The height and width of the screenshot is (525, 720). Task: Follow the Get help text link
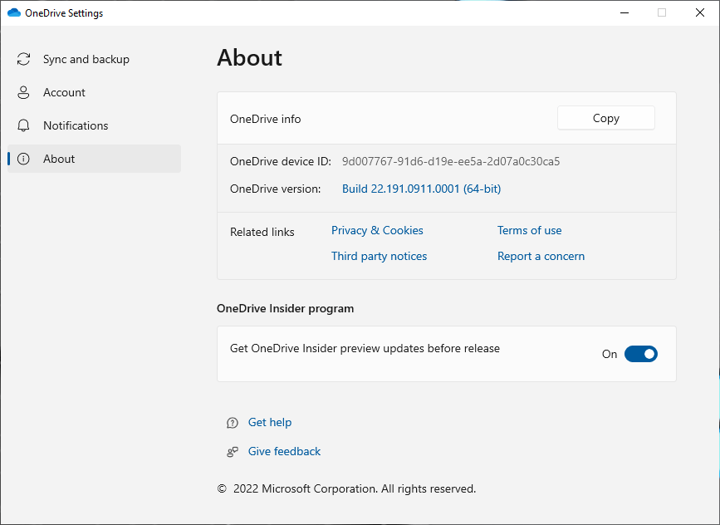pyautogui.click(x=270, y=422)
